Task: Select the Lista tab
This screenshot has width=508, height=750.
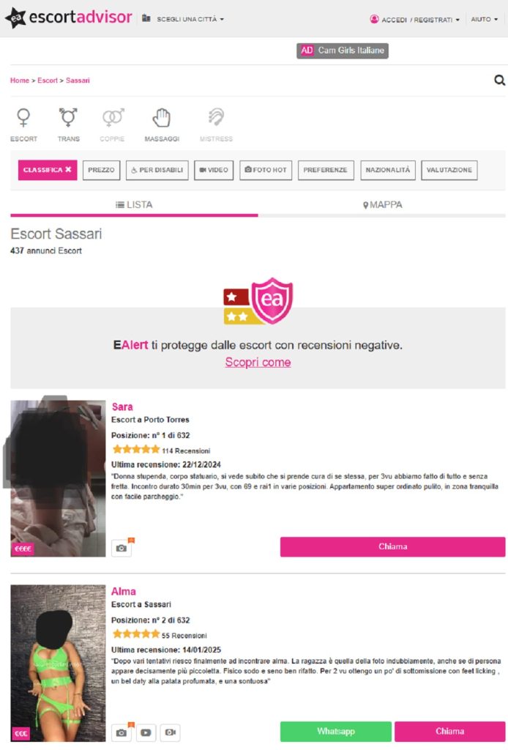Action: tap(134, 205)
